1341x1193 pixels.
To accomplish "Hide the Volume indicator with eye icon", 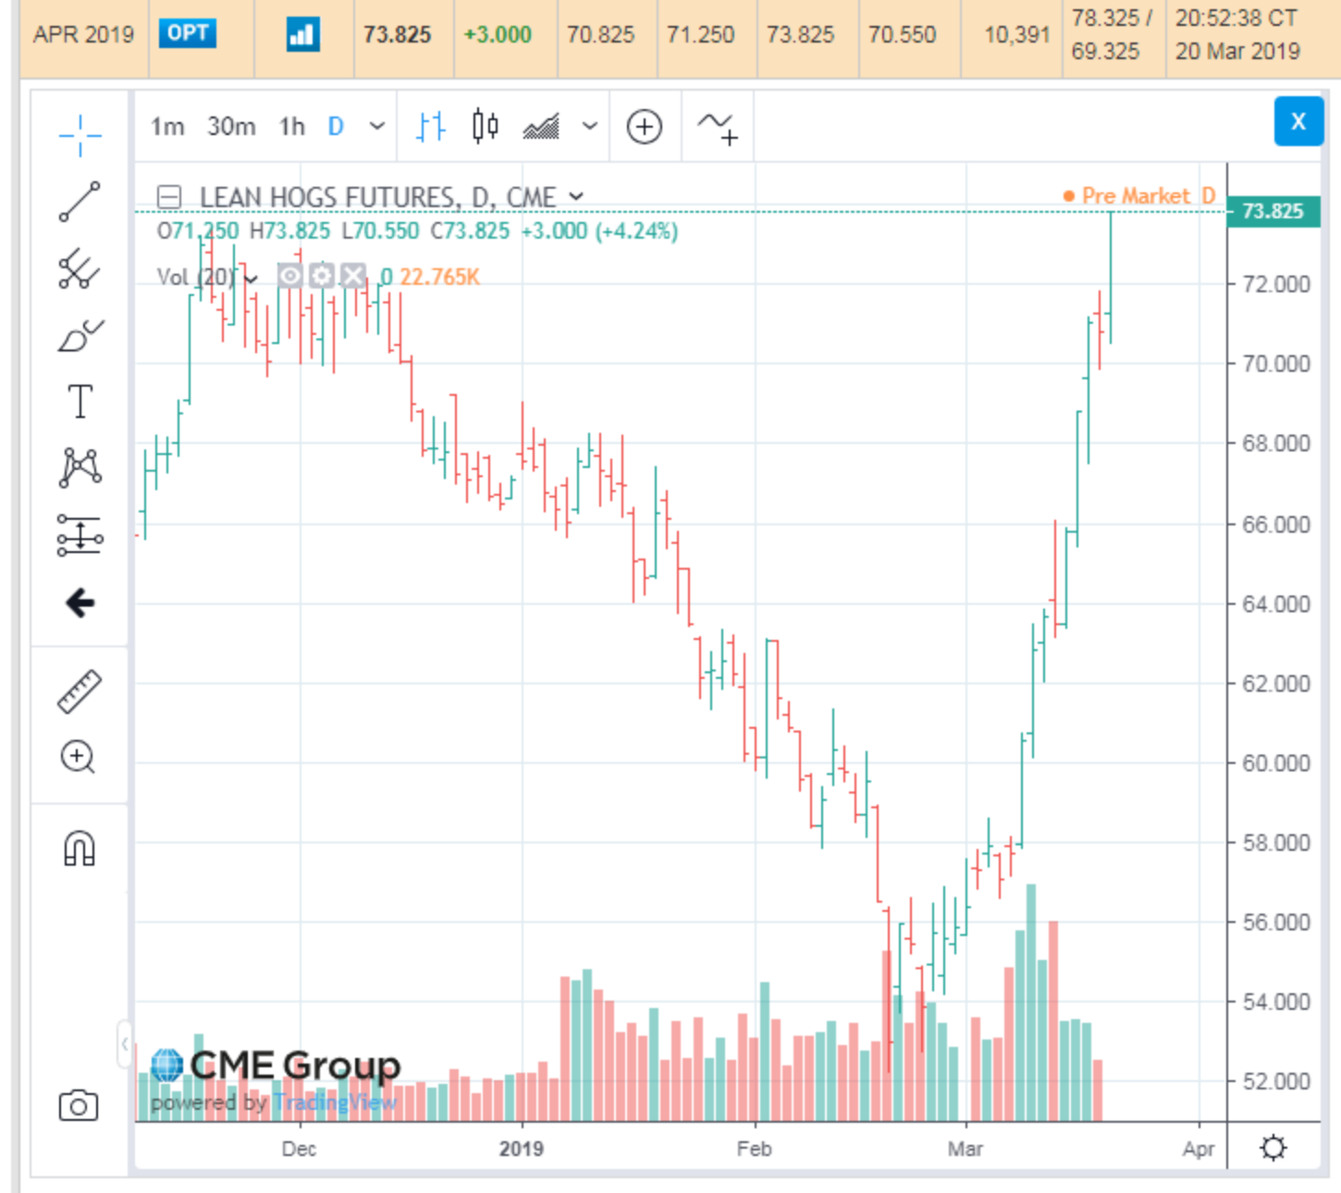I will coord(289,276).
